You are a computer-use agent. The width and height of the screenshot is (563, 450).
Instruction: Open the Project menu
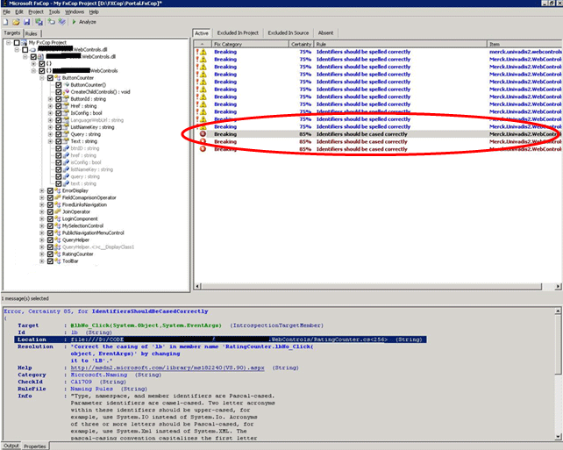(x=36, y=12)
